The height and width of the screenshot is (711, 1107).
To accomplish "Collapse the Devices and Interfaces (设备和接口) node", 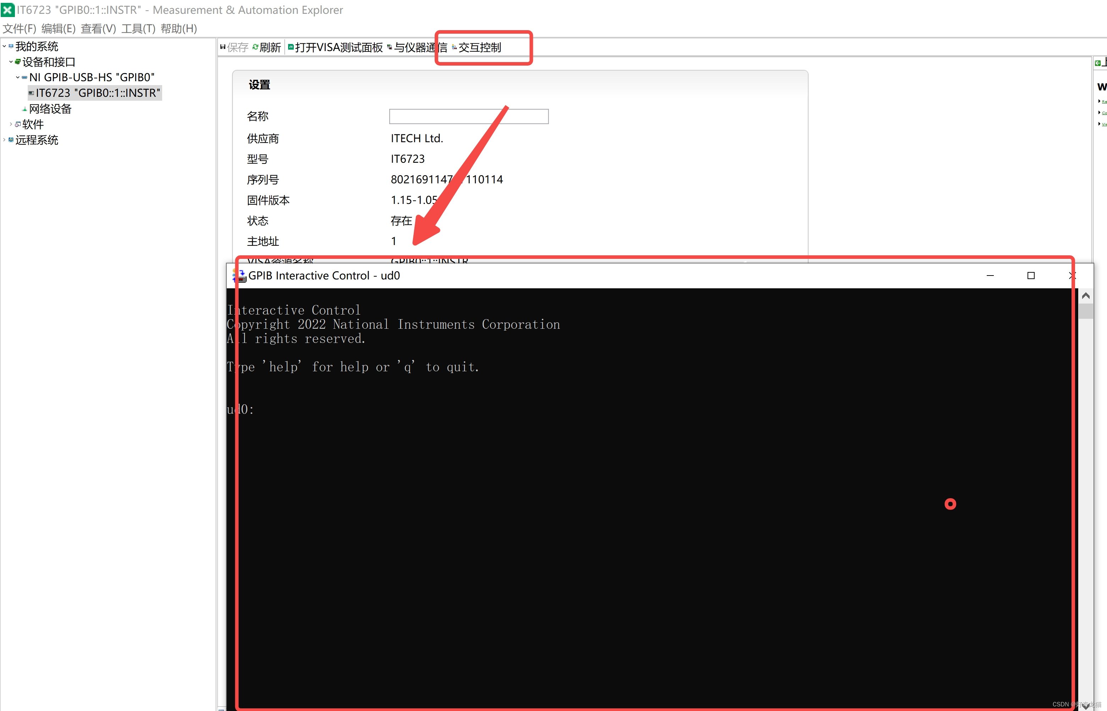I will (11, 61).
